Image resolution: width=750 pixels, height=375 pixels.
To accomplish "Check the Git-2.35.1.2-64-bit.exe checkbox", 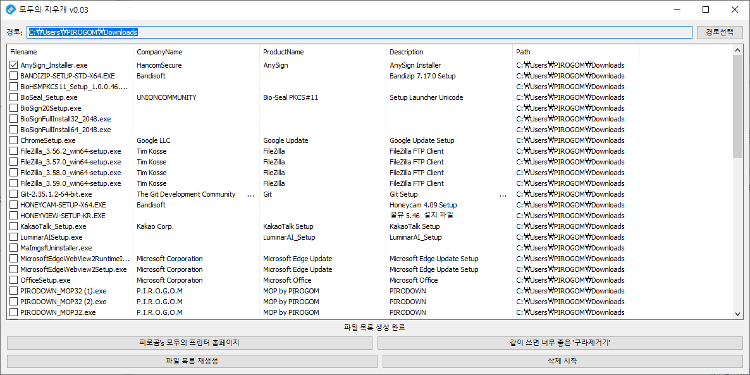I will click(13, 194).
